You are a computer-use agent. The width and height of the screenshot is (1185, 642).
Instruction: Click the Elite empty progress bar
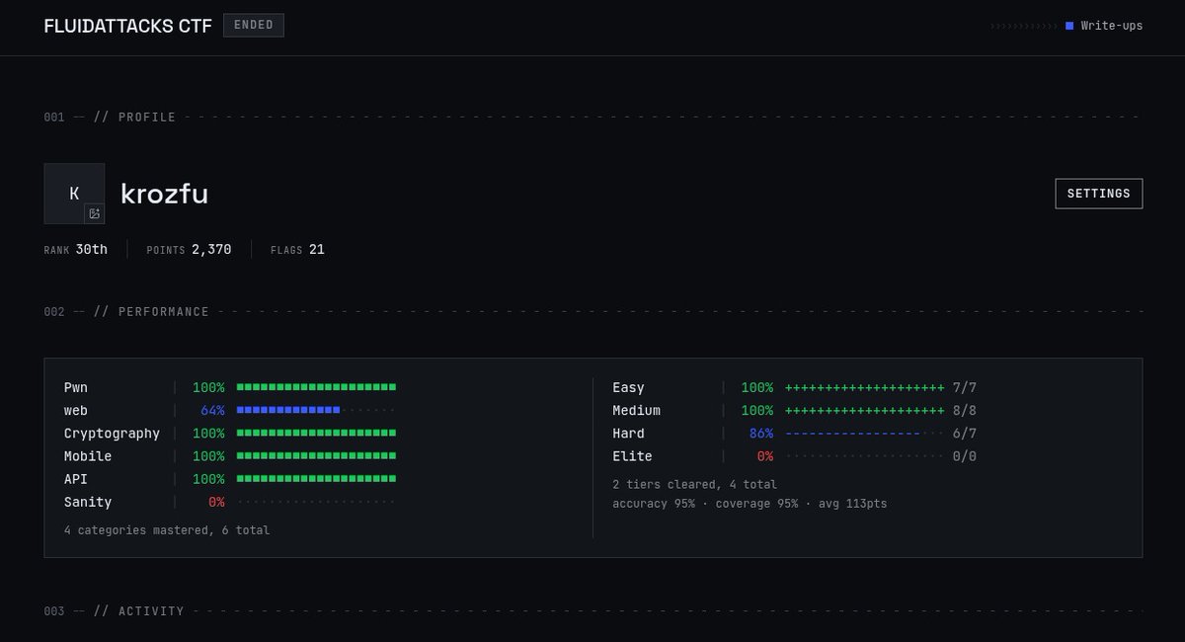coord(864,456)
